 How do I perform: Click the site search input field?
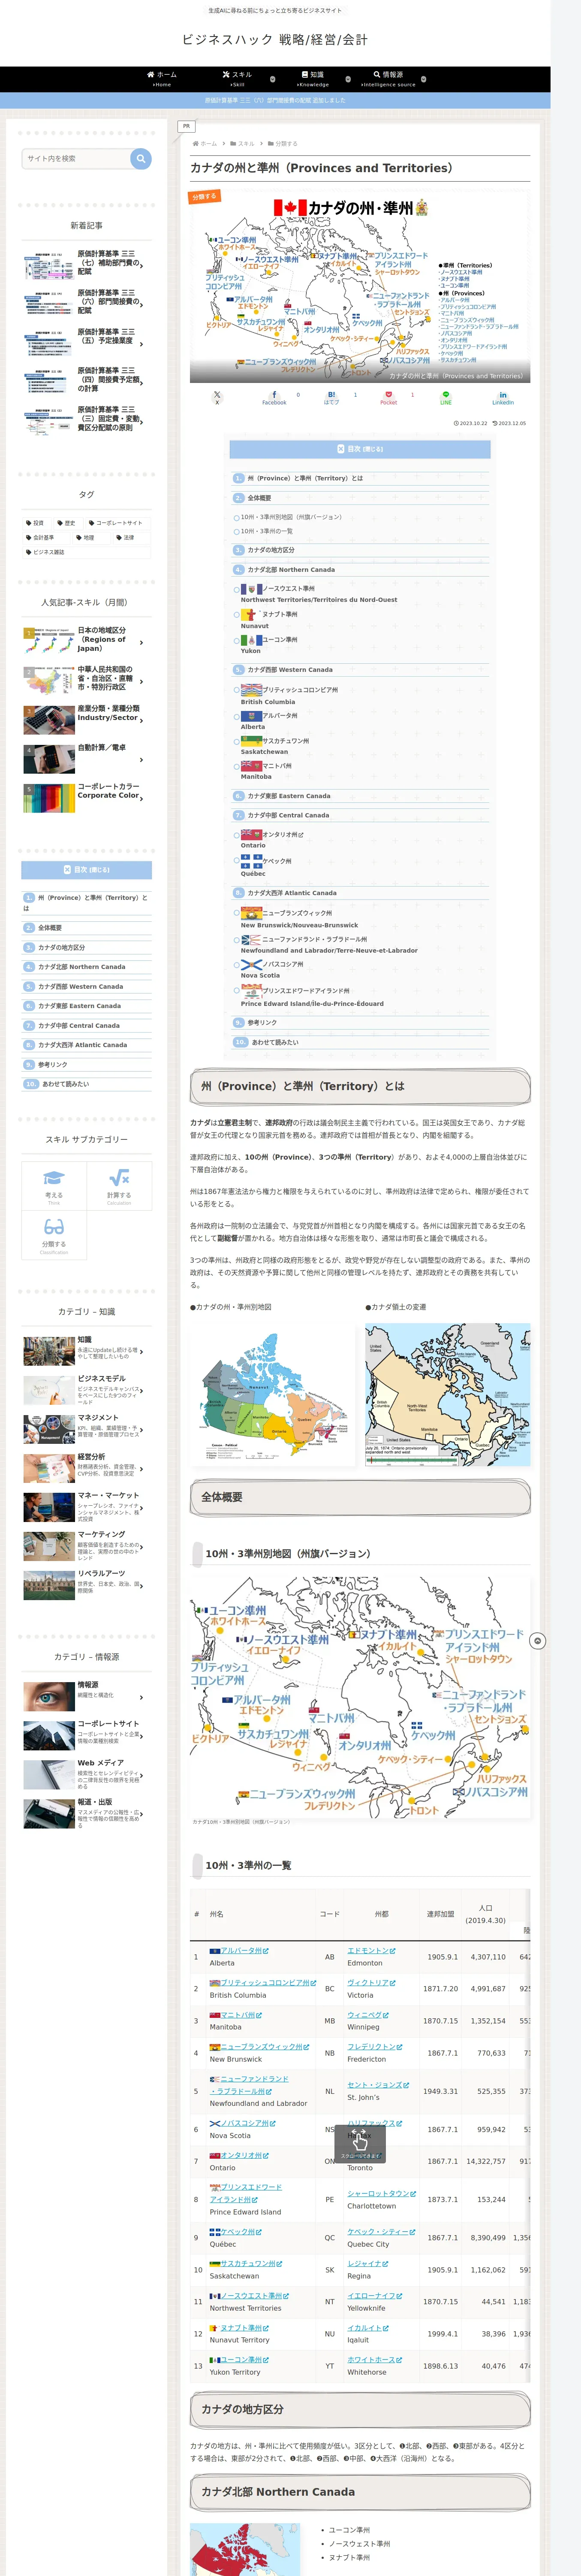pyautogui.click(x=77, y=158)
